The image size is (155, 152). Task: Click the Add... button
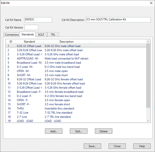click(x=54, y=131)
